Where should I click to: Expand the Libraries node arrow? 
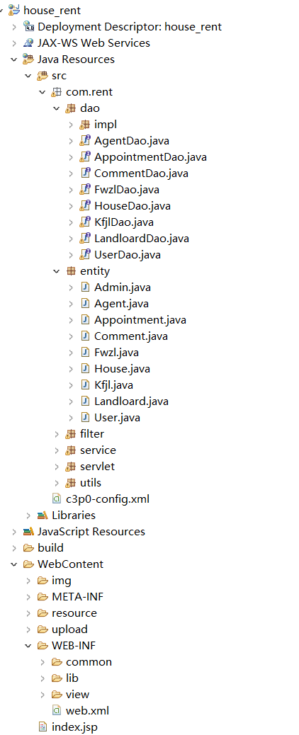(28, 515)
